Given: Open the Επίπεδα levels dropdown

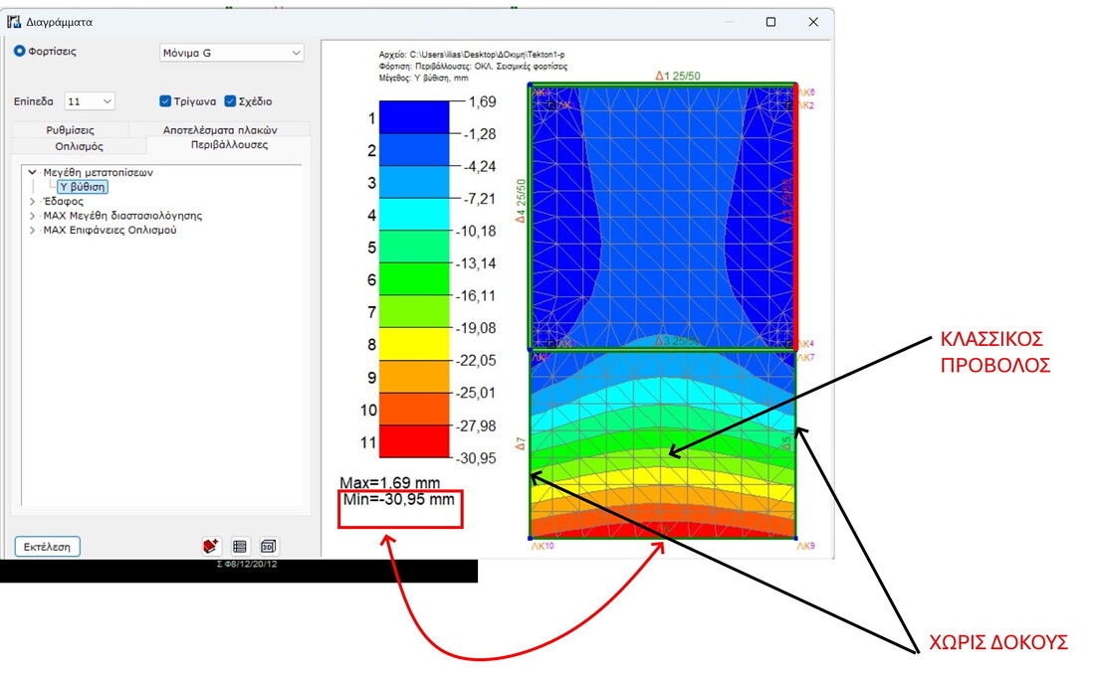Looking at the screenshot, I should tap(90, 101).
